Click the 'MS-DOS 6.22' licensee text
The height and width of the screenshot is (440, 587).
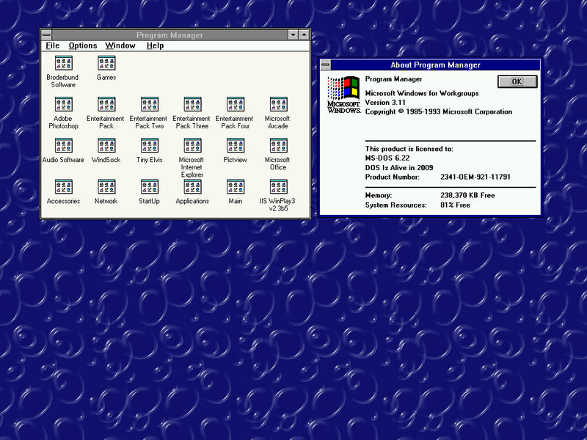pyautogui.click(x=387, y=158)
